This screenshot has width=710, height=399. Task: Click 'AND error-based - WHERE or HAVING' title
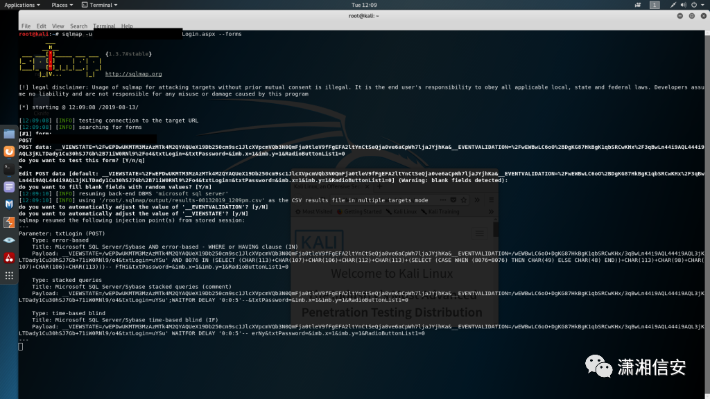165,247
